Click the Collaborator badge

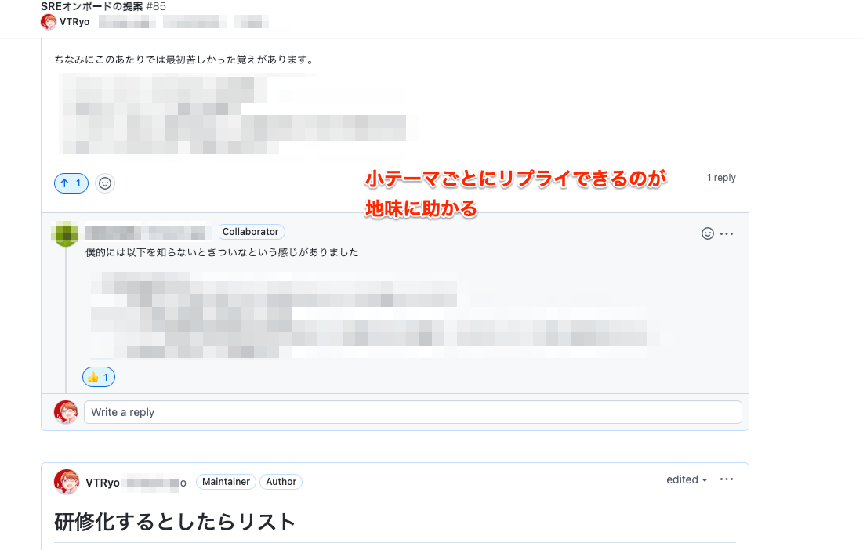(x=250, y=232)
